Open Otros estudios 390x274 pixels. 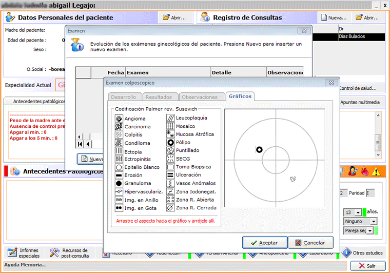(x=362, y=252)
